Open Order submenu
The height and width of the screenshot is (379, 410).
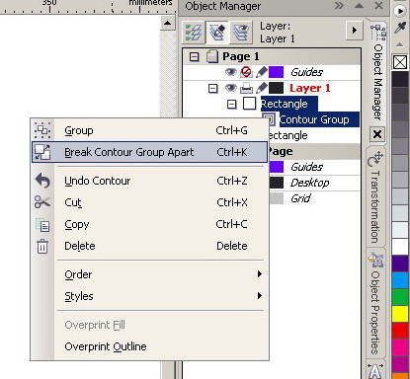pyautogui.click(x=149, y=274)
